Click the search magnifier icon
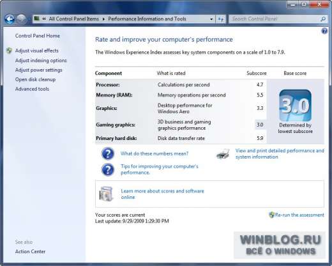The width and height of the screenshot is (332, 266). [x=323, y=19]
